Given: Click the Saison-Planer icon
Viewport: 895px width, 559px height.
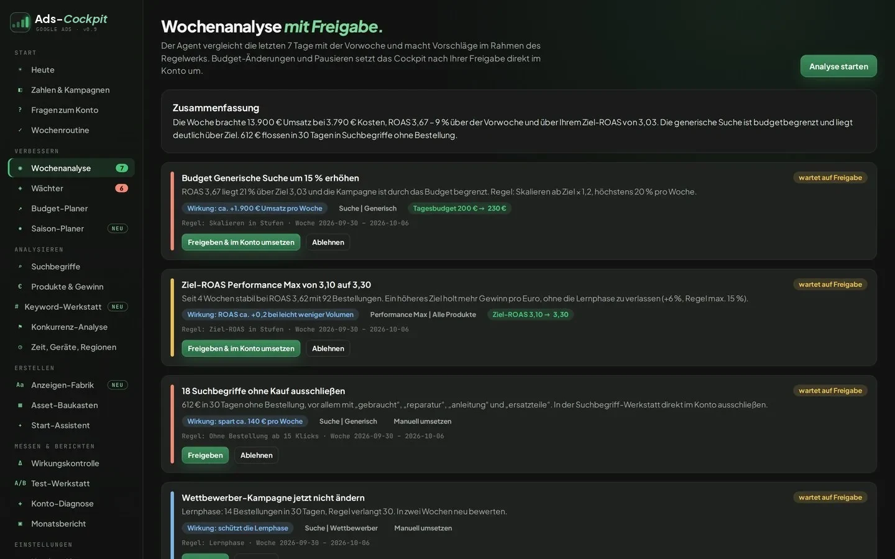Looking at the screenshot, I should (20, 229).
